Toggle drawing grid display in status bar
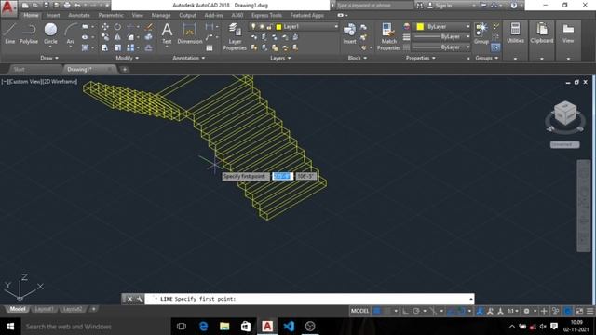 [x=377, y=311]
